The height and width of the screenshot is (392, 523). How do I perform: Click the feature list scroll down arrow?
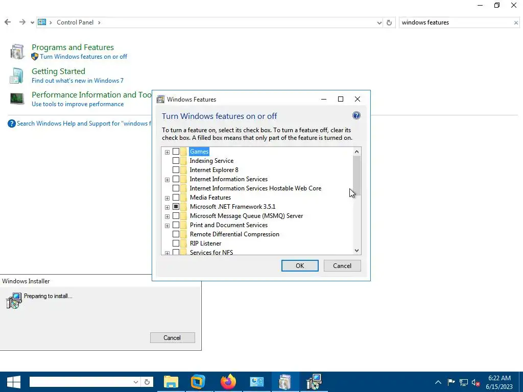(356, 251)
